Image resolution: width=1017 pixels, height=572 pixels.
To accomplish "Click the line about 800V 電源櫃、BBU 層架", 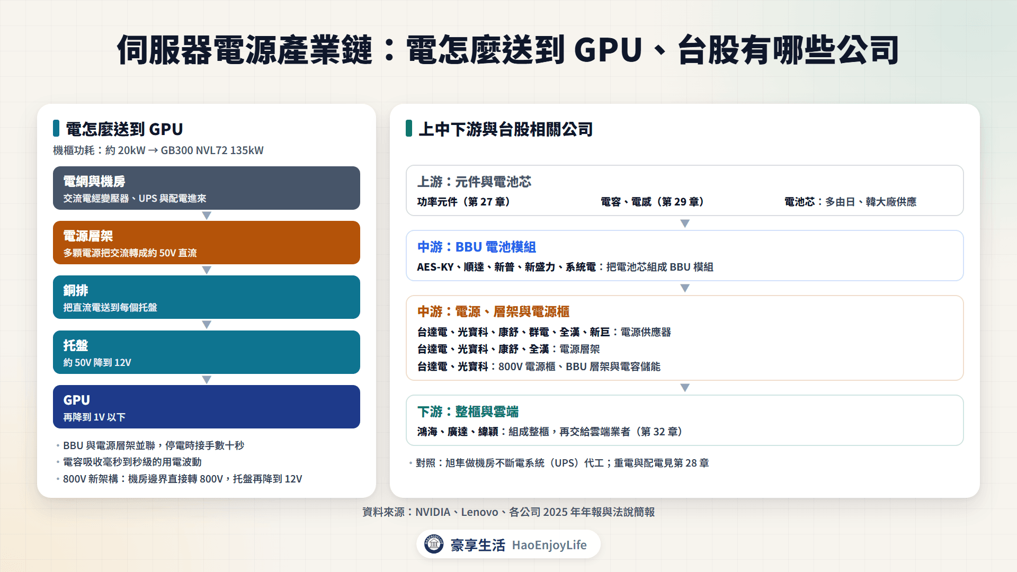I will (x=539, y=367).
